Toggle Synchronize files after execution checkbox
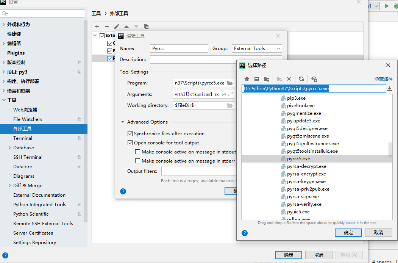The image size is (398, 263). pos(130,134)
